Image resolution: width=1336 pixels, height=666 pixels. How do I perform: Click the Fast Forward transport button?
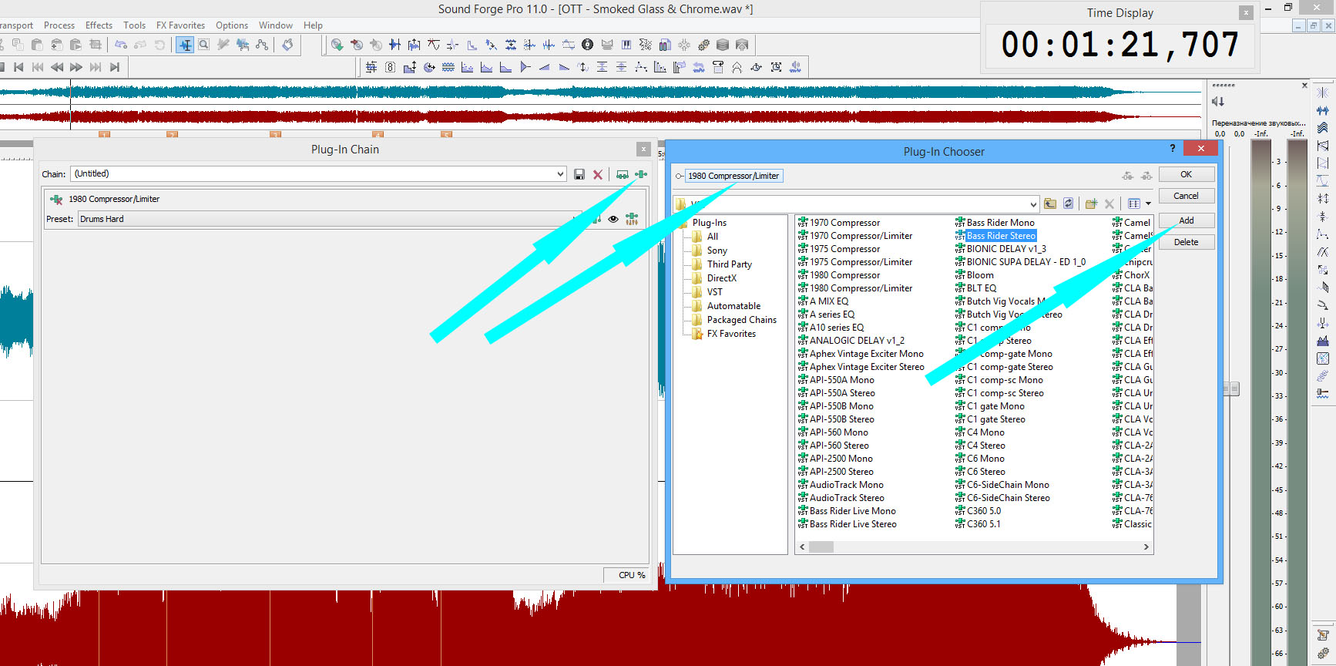(x=76, y=67)
